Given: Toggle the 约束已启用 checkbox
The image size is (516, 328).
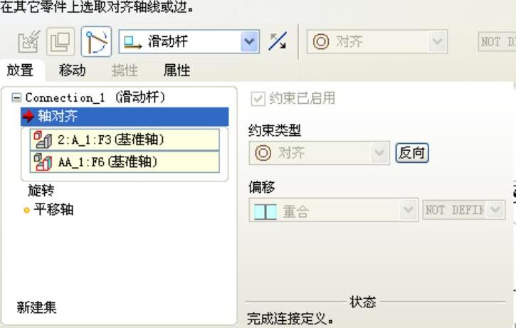Looking at the screenshot, I should [x=258, y=98].
